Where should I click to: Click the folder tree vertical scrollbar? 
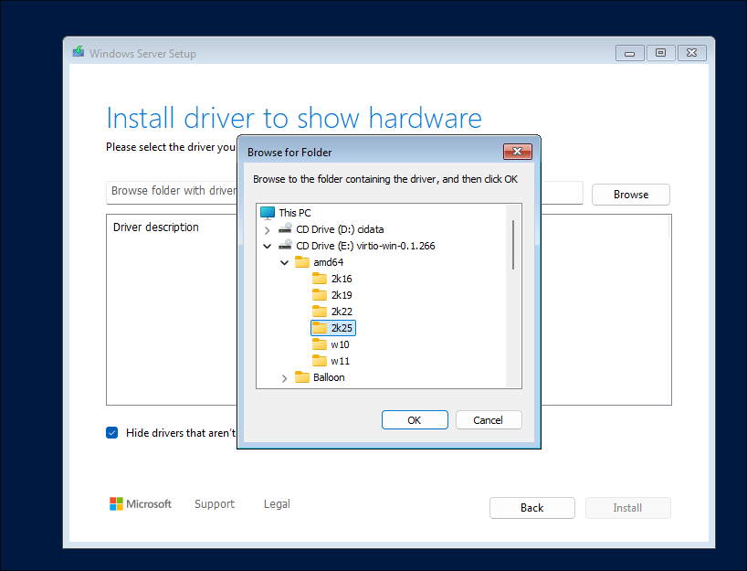click(x=513, y=245)
